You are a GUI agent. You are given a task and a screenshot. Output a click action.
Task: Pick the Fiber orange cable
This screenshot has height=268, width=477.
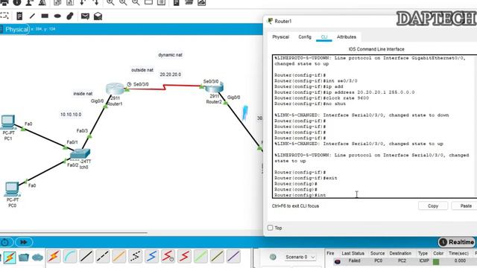coord(119,256)
